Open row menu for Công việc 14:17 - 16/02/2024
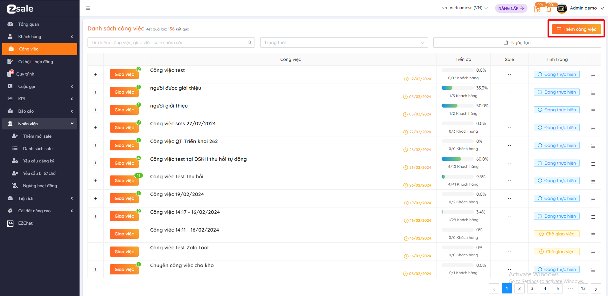The image size is (608, 296). [x=593, y=217]
